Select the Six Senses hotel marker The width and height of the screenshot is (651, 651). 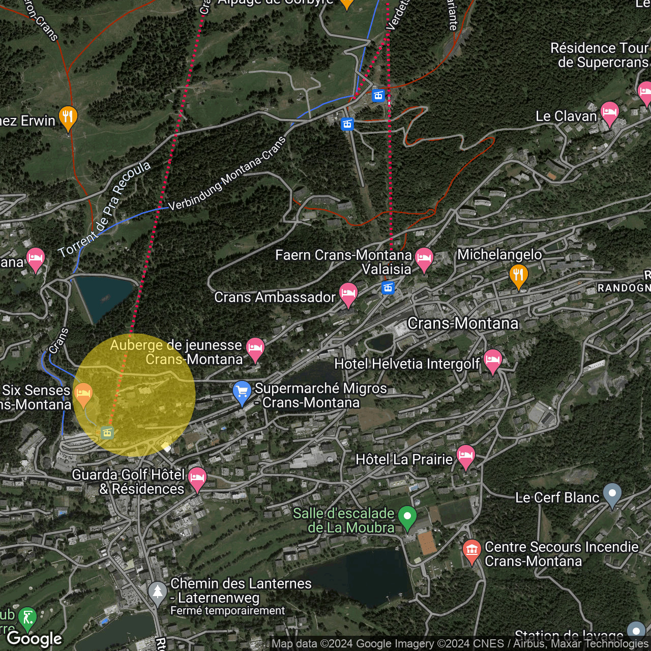click(83, 394)
